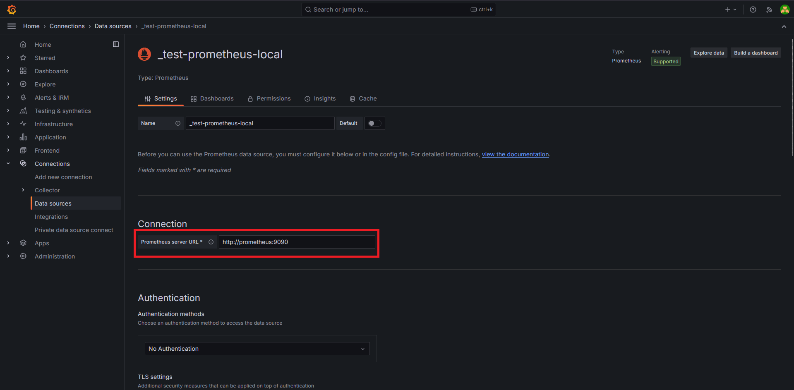Click the page vertical scrollbar
Viewport: 794px width, 390px height.
[x=792, y=98]
